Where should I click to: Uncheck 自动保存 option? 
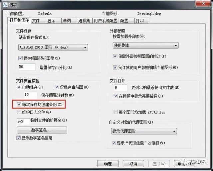[x=19, y=87]
